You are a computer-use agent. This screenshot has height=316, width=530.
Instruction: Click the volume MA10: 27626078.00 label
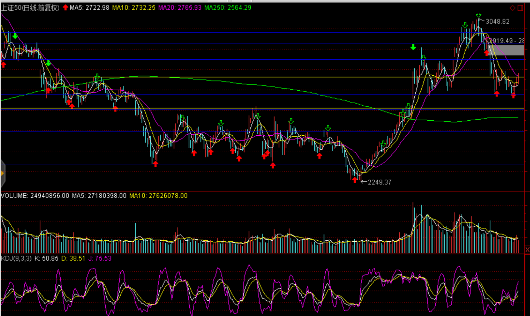158,196
